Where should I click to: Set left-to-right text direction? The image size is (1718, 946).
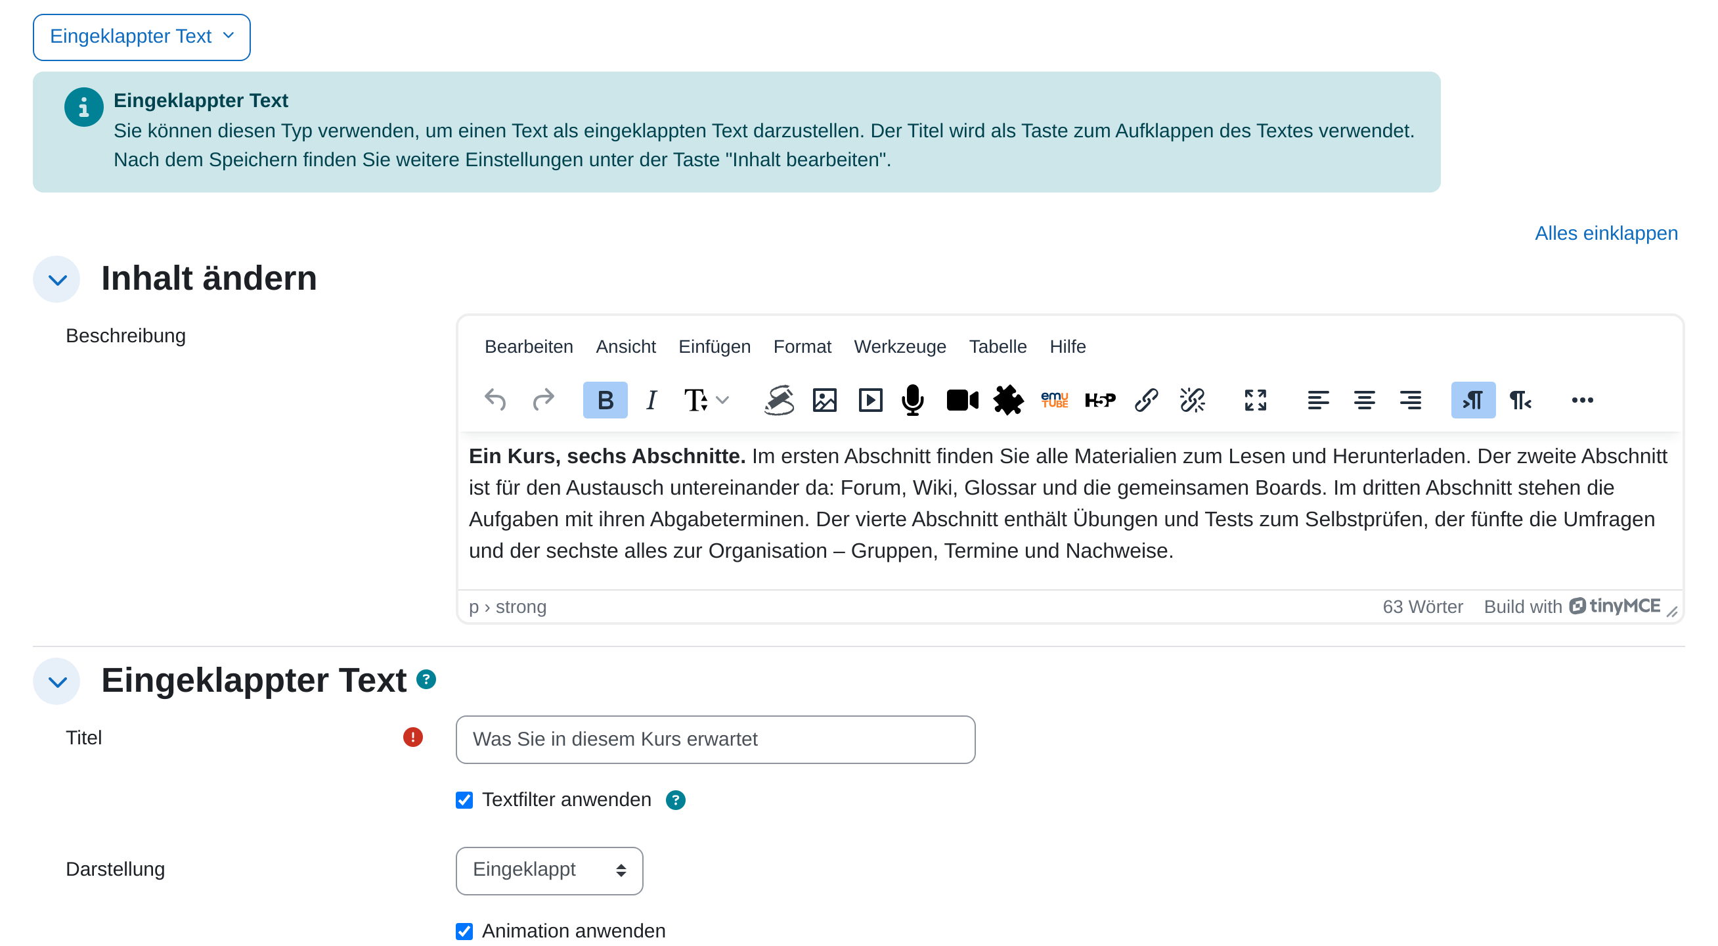(x=1472, y=400)
